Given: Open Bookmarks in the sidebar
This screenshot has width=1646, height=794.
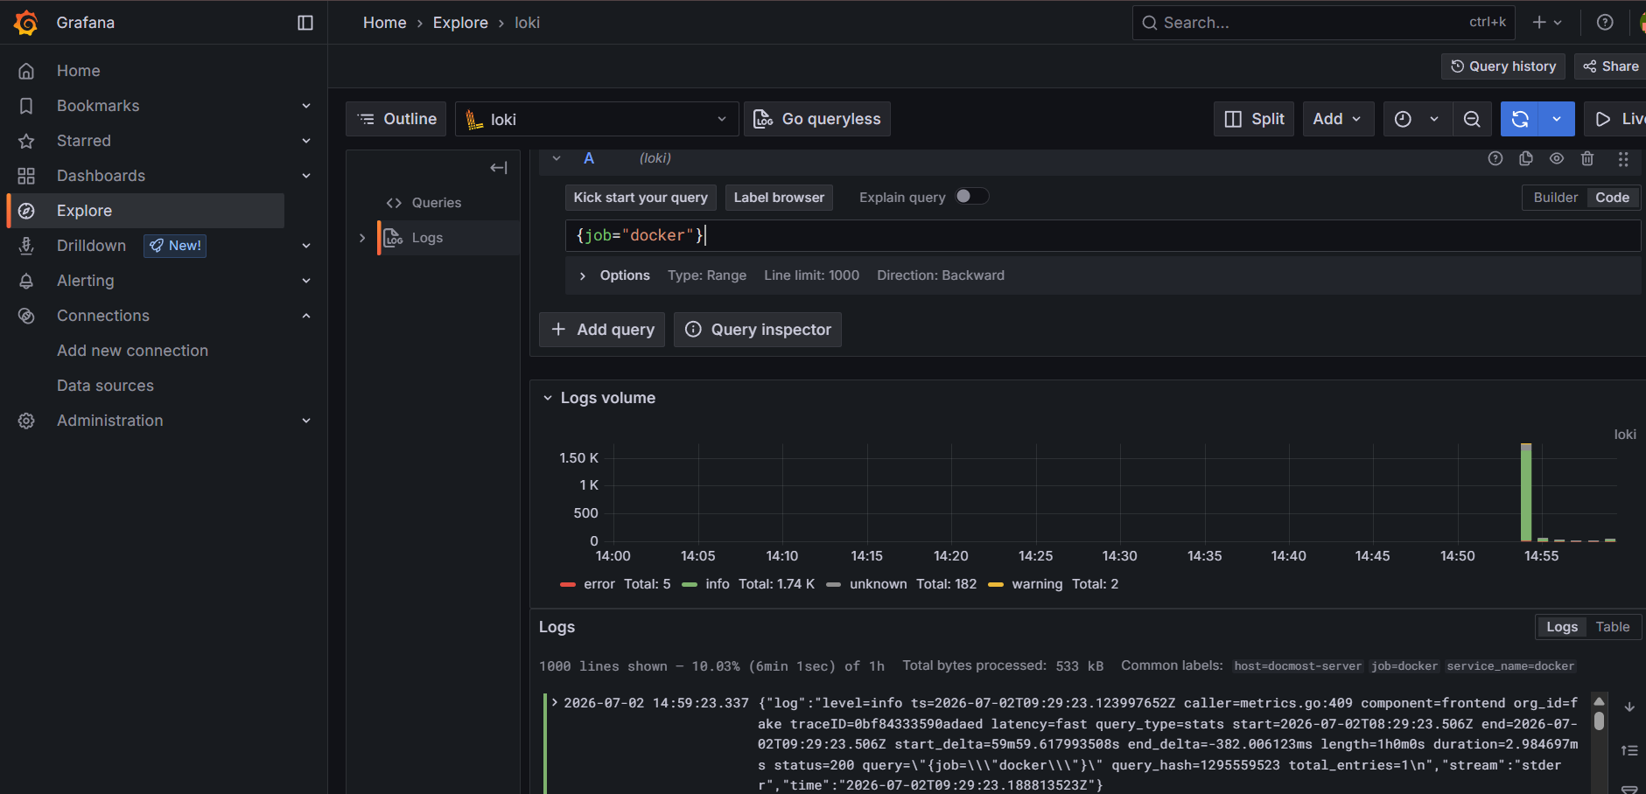Looking at the screenshot, I should point(98,106).
